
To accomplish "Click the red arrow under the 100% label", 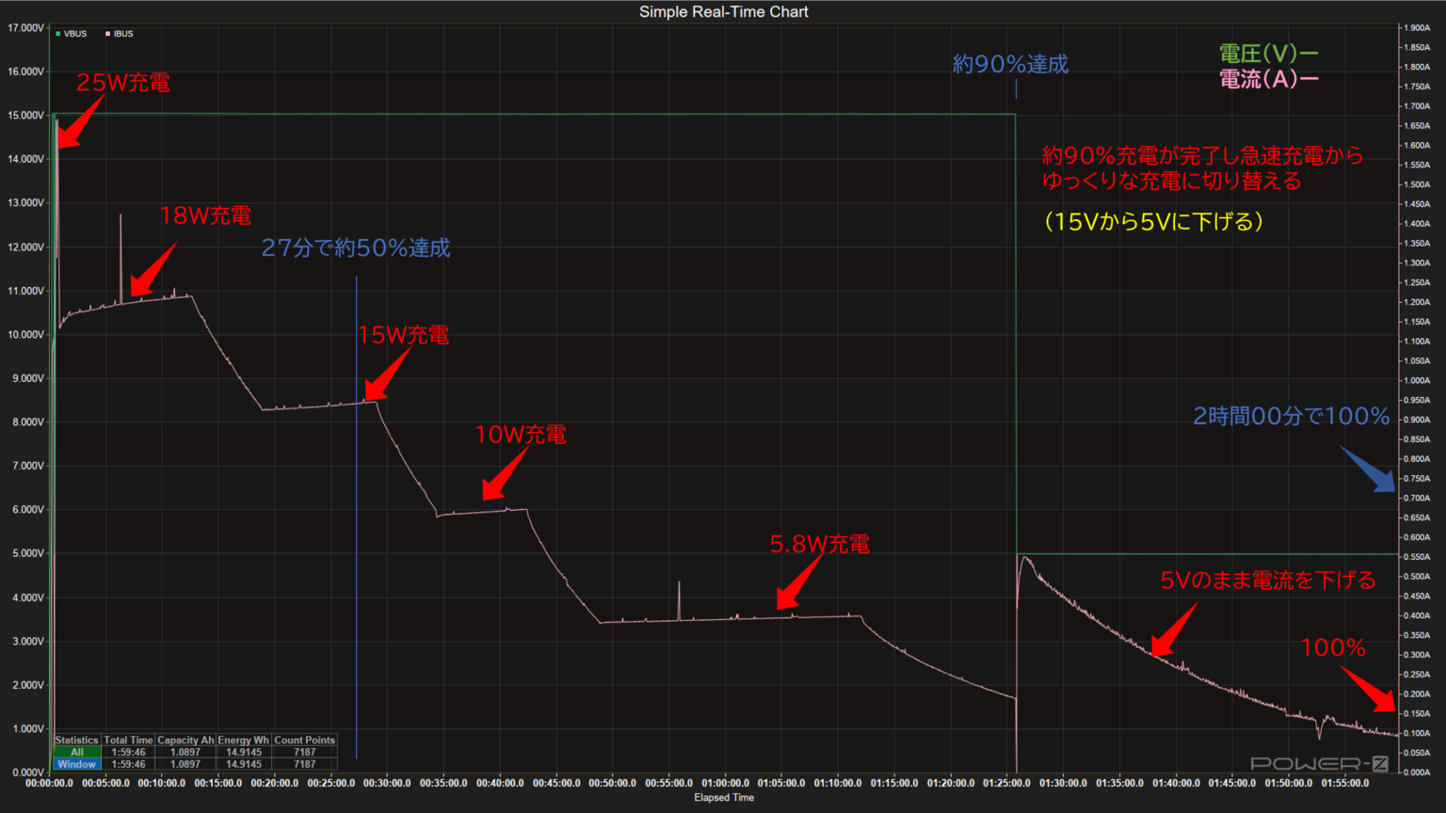I will coord(1370,690).
